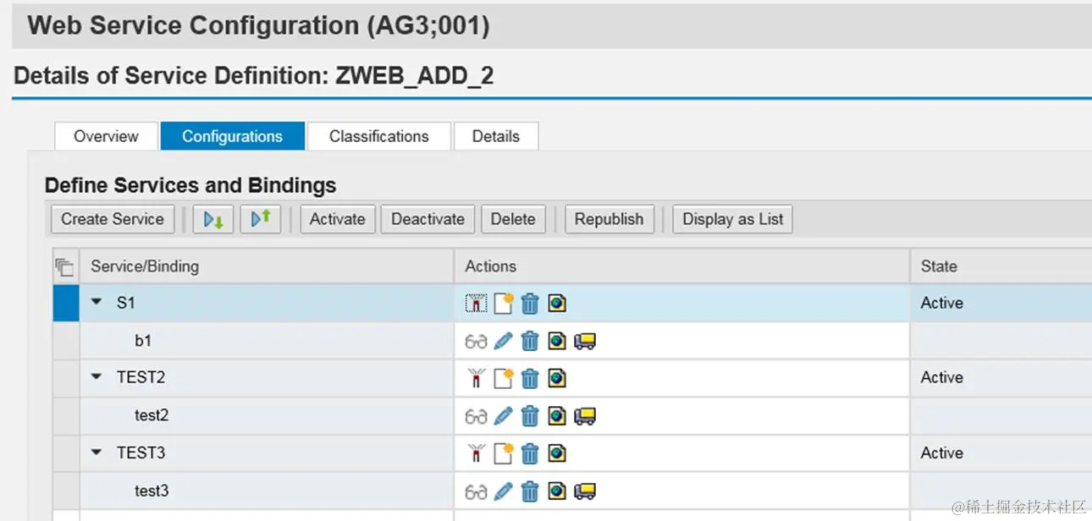The height and width of the screenshot is (521, 1092).
Task: Click the Delete toolbar button
Action: [513, 219]
